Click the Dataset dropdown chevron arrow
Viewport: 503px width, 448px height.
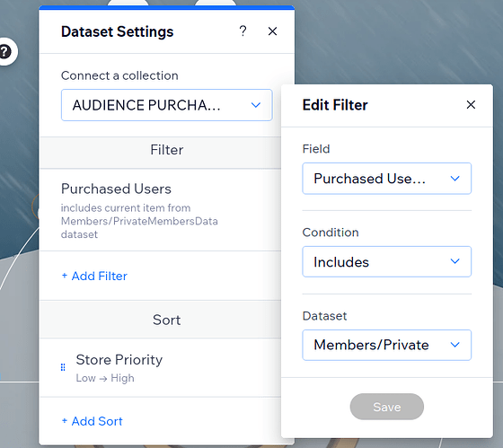(x=454, y=345)
